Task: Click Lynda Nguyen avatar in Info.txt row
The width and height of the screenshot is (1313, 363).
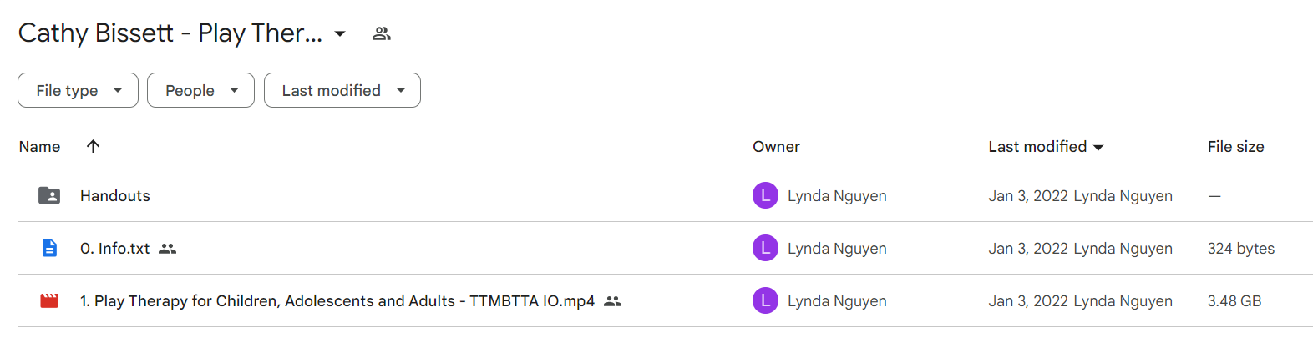Action: coord(765,248)
